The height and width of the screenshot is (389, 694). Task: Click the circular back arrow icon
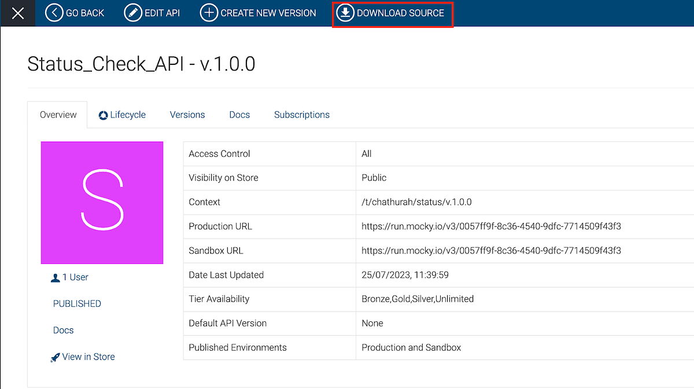coord(54,12)
